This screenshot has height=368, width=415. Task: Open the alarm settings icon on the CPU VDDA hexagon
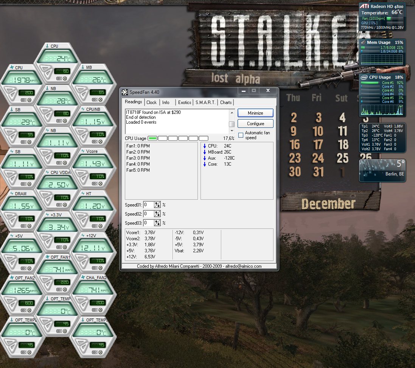(59, 205)
